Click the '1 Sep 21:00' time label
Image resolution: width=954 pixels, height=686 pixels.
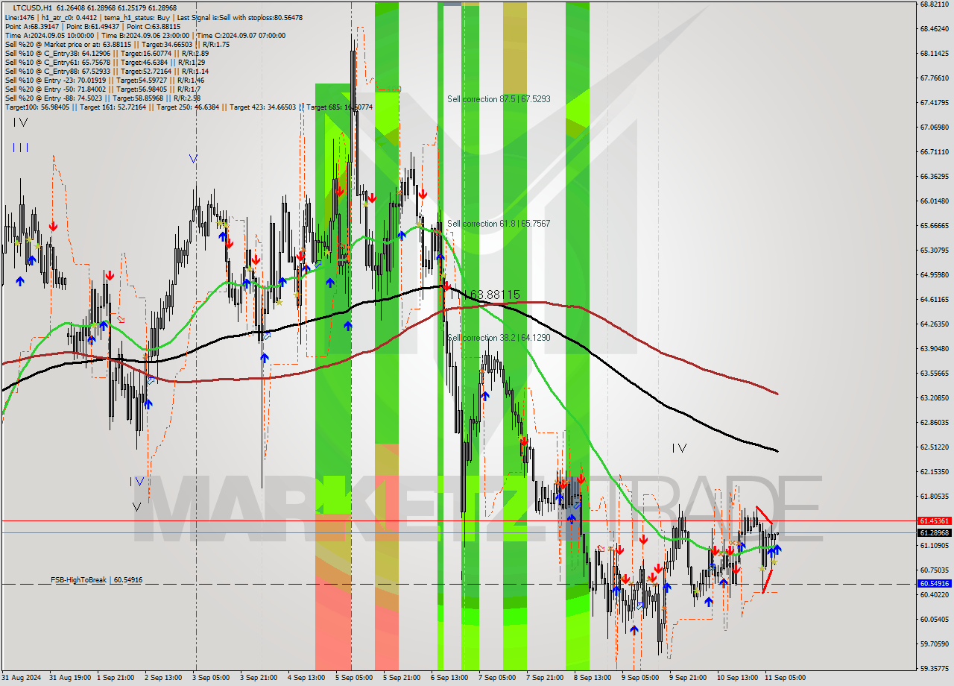click(117, 678)
